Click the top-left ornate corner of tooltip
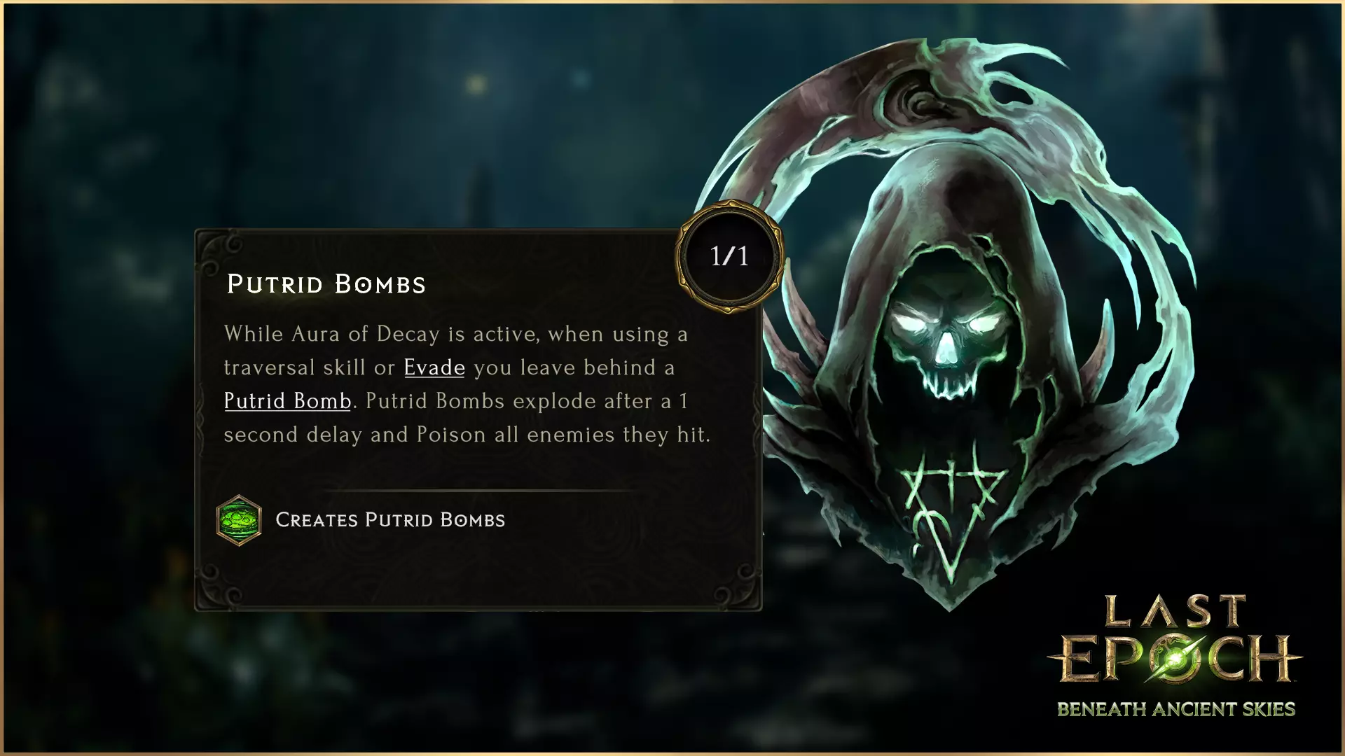The image size is (1345, 756). (x=219, y=253)
